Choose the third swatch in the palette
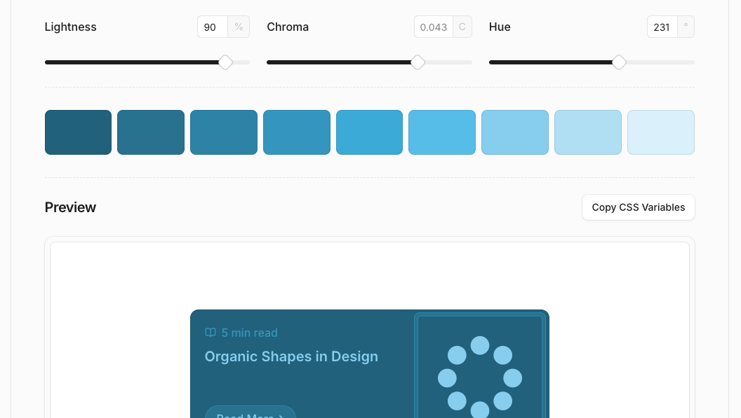Image resolution: width=741 pixels, height=418 pixels. click(224, 132)
